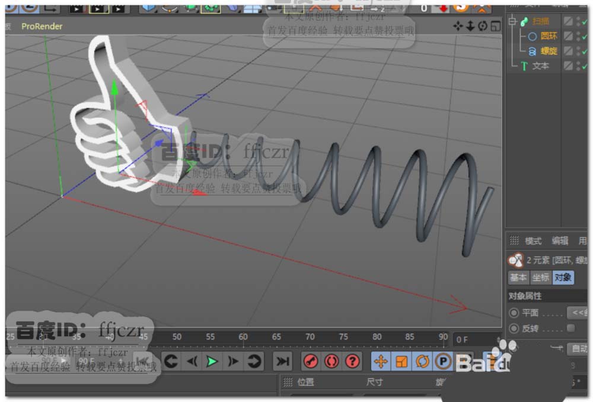Toggle visibility dots for 圆环 row

(x=578, y=36)
